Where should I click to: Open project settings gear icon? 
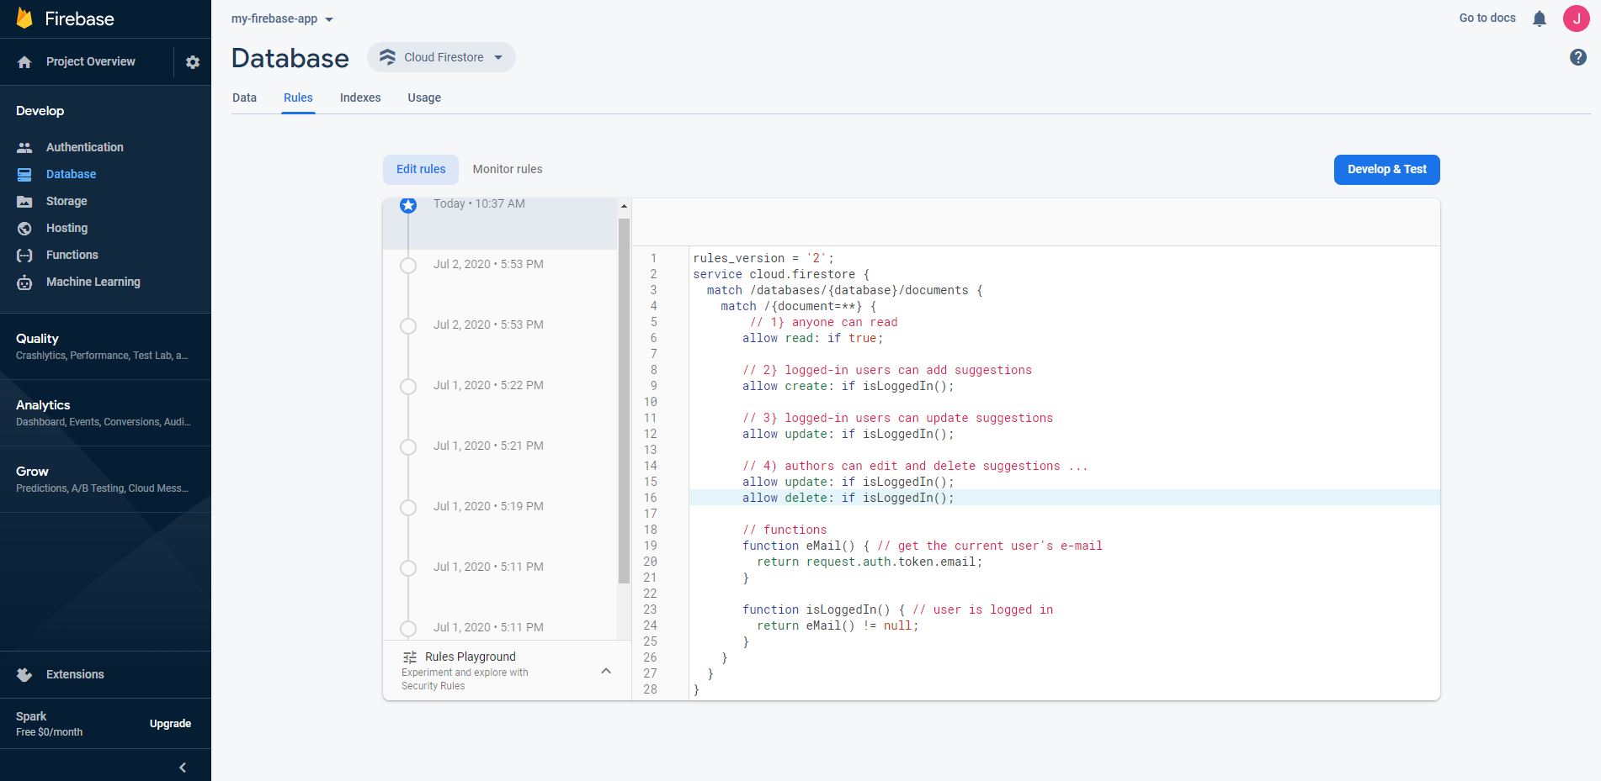tap(193, 62)
